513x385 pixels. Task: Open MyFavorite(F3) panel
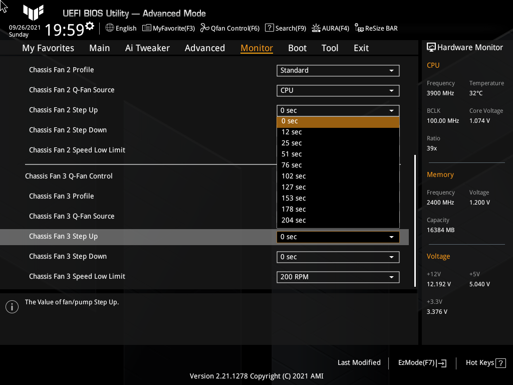pyautogui.click(x=168, y=28)
